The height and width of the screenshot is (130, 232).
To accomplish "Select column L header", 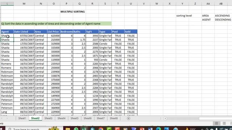I will pos(7,4).
